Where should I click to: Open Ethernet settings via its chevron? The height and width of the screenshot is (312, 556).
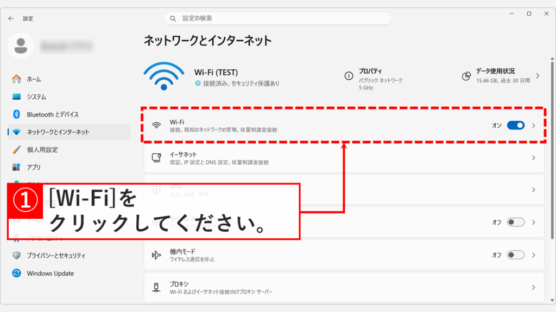coord(534,158)
